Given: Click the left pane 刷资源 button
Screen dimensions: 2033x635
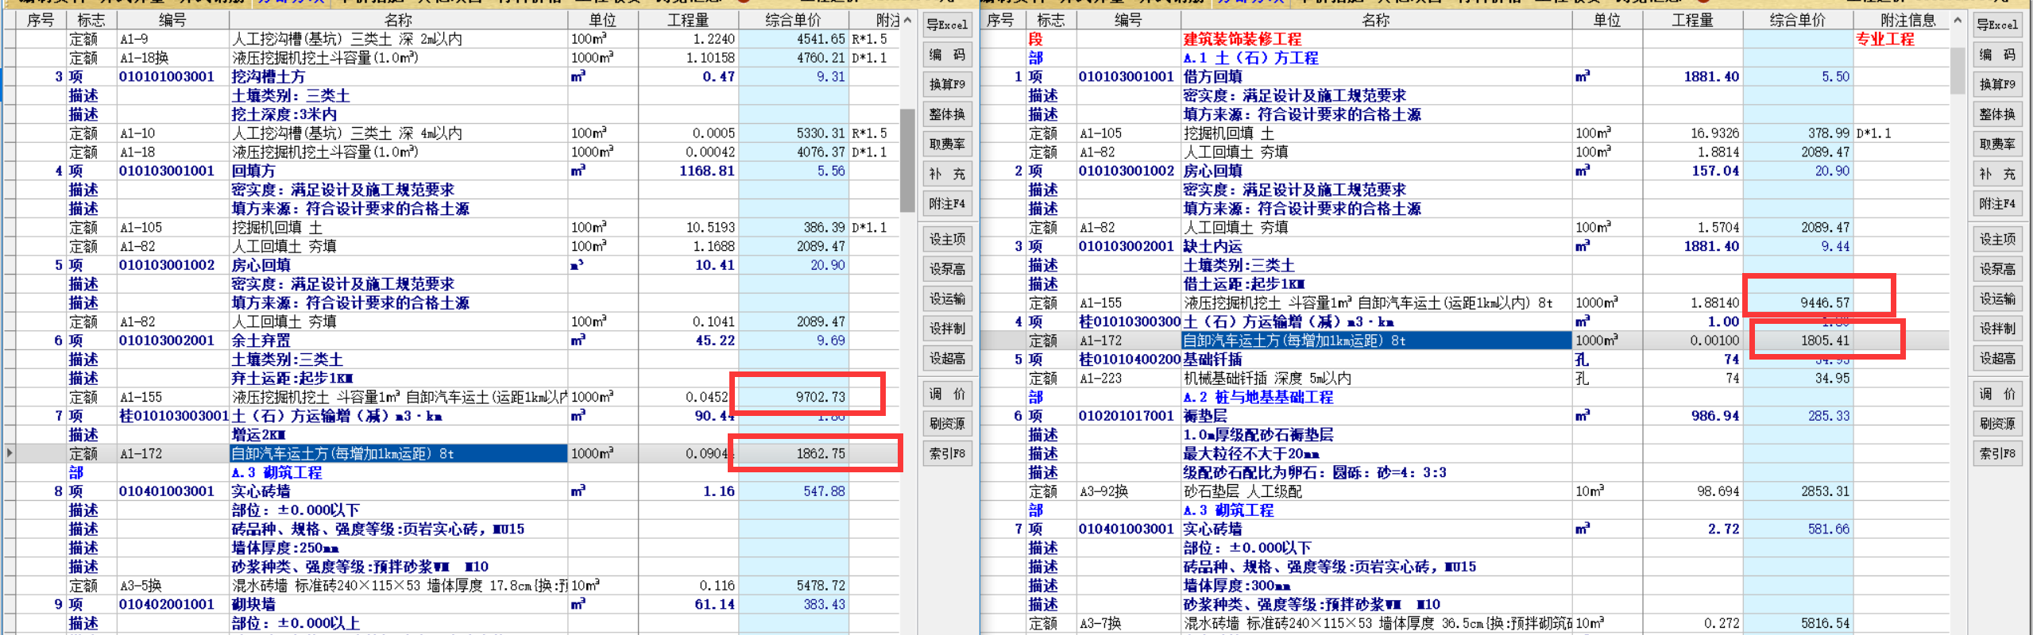Looking at the screenshot, I should coord(947,424).
